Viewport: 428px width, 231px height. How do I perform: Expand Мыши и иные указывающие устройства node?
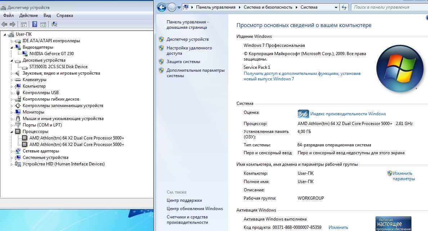(12, 119)
